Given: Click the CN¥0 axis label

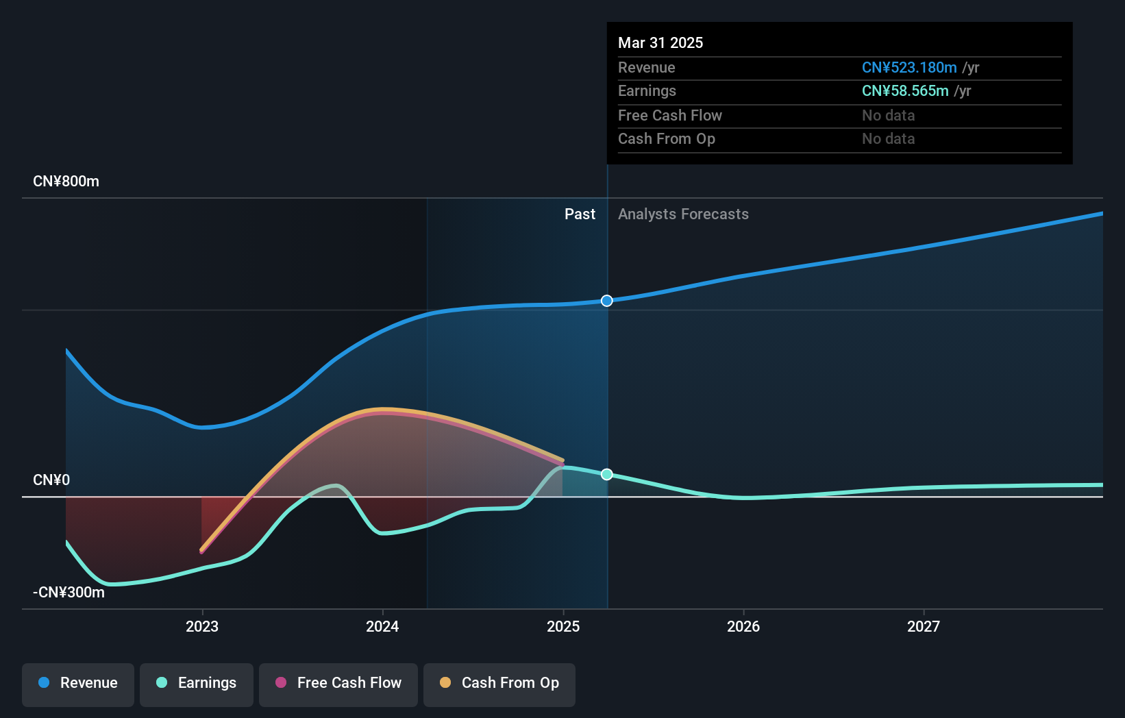Looking at the screenshot, I should [x=51, y=480].
